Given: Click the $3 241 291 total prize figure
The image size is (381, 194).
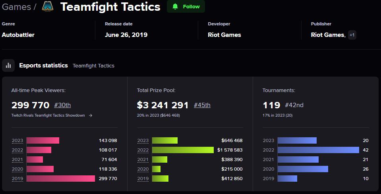Looking at the screenshot, I should 163,105.
